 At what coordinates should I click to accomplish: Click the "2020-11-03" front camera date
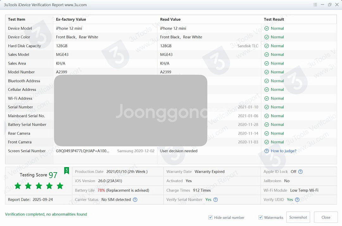point(248,142)
